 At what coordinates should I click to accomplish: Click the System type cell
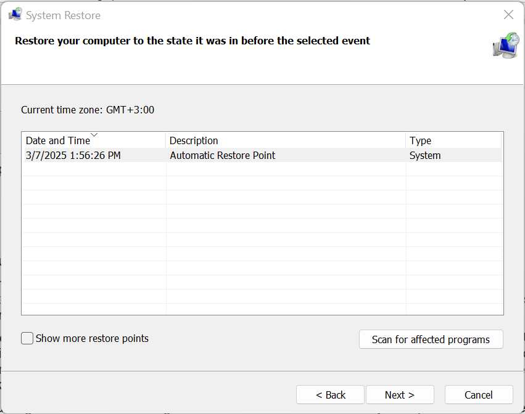[x=425, y=155]
